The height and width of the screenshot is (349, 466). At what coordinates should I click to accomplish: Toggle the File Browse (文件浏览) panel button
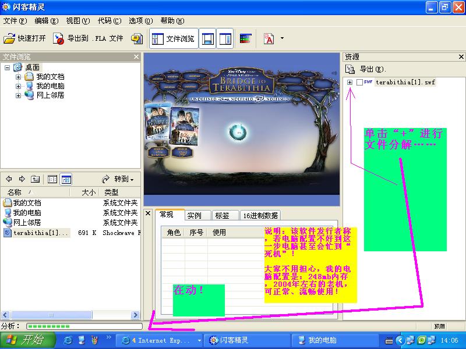tap(173, 38)
